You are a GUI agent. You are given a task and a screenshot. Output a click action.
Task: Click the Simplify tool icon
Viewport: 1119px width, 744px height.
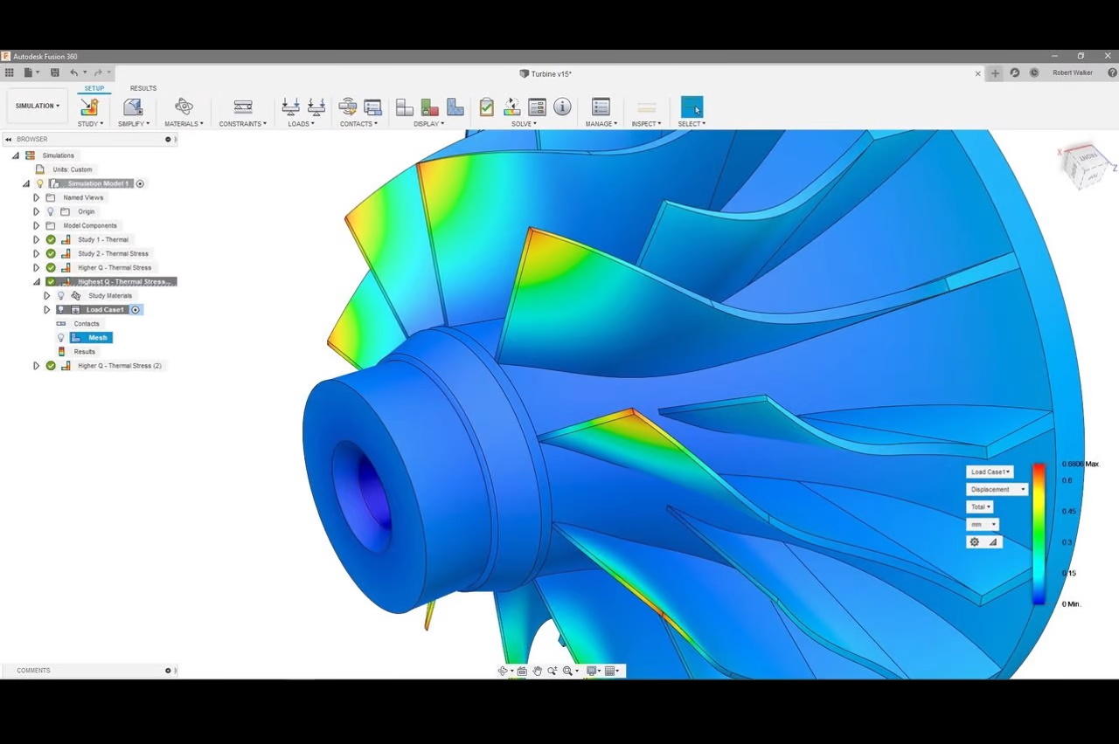(x=133, y=107)
